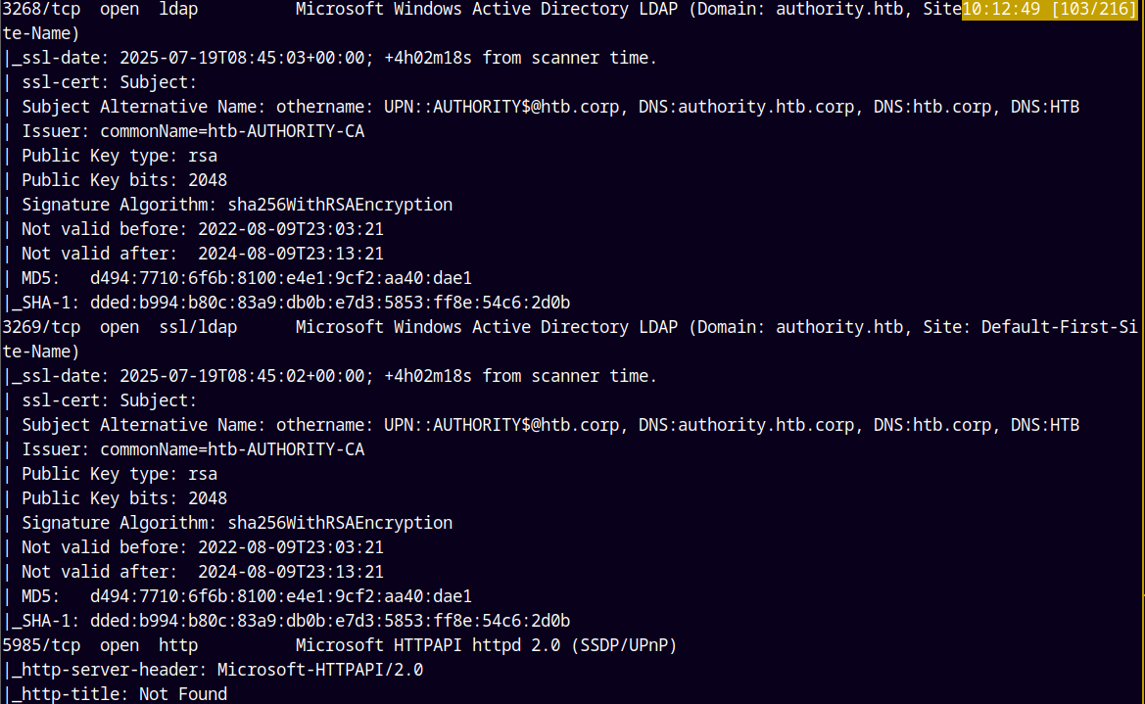Click the second ssl-date line for 08:45:02
This screenshot has height=704, width=1145.
pos(330,376)
